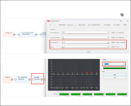Click the gain slider handle

pos(63,48)
